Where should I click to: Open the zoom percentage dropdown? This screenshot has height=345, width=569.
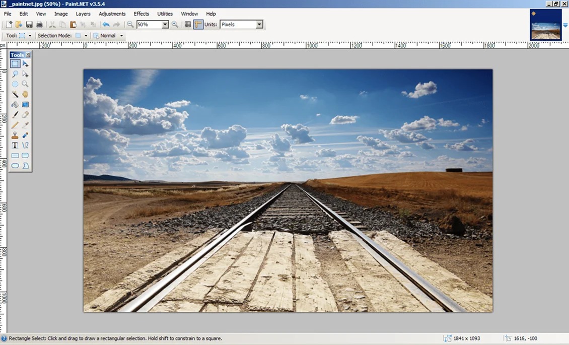pyautogui.click(x=165, y=24)
